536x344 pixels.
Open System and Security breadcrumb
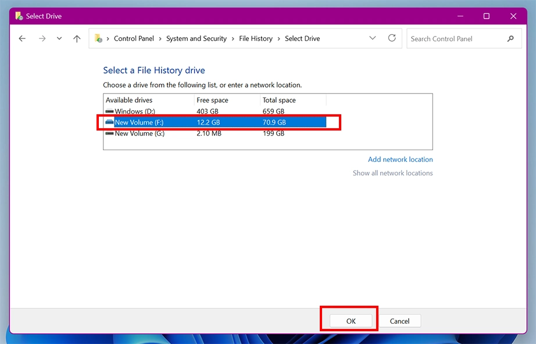coord(196,38)
